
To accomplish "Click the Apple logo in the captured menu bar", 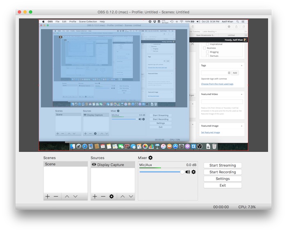I will tap(43, 22).
